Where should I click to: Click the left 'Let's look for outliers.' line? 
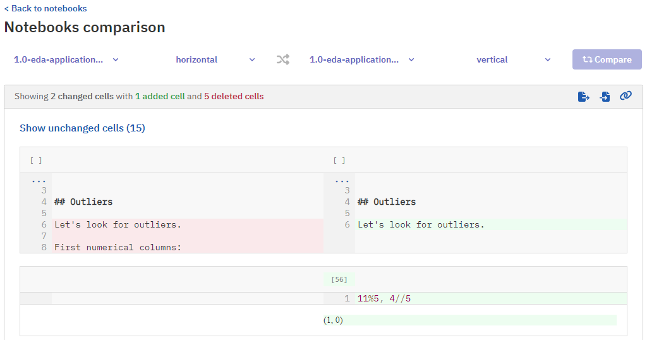(187, 224)
